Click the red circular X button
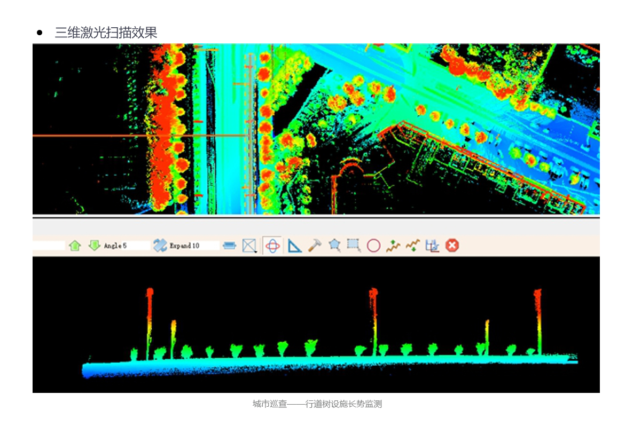Image resolution: width=641 pixels, height=426 pixels. click(x=452, y=246)
